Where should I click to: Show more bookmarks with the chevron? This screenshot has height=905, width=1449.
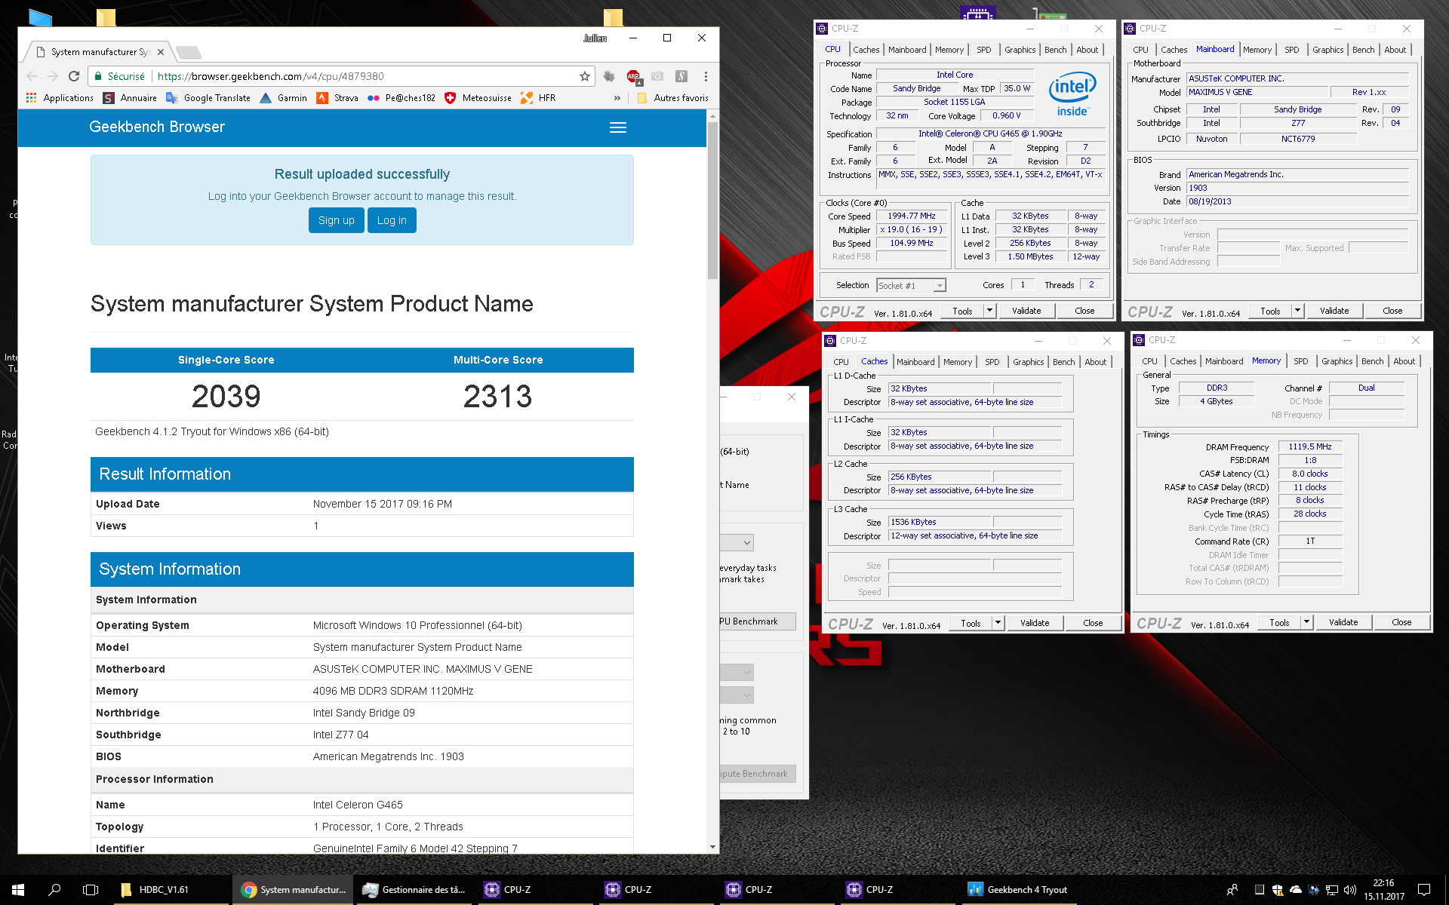pos(617,98)
